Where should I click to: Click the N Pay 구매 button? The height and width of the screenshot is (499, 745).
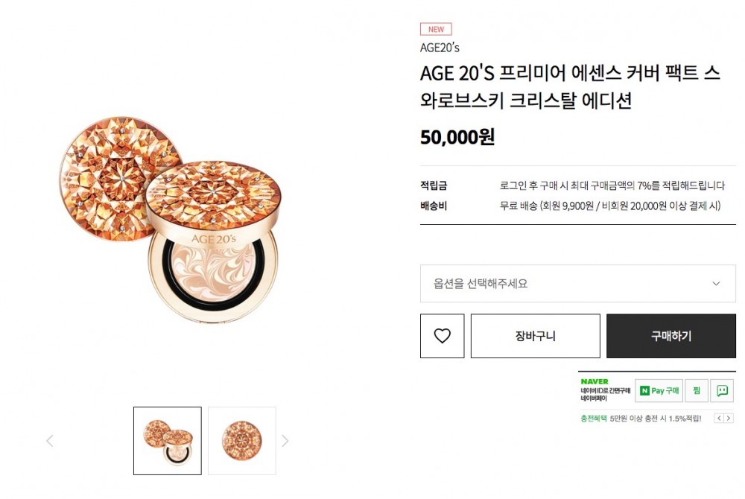659,390
